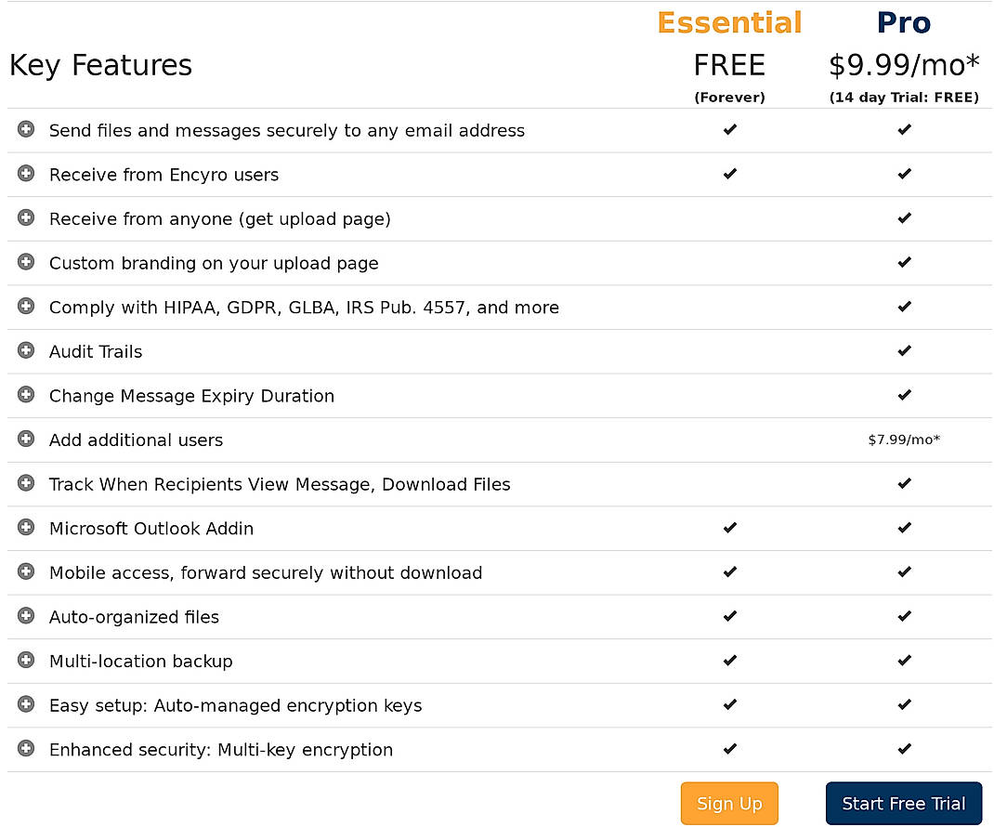Click the Pro checkmark for Custom branding feature
The image size is (994, 827).
904,262
